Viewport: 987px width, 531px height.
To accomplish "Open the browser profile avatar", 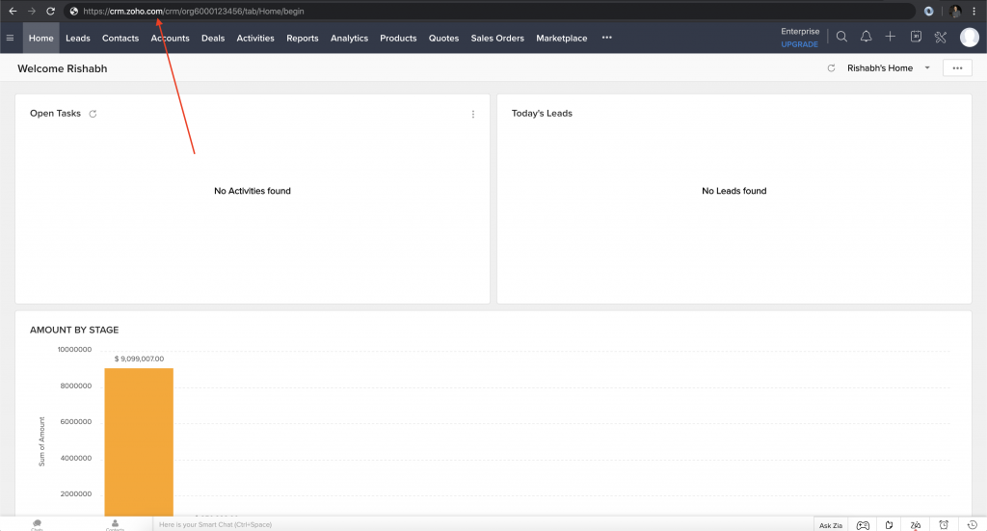I will click(x=955, y=12).
